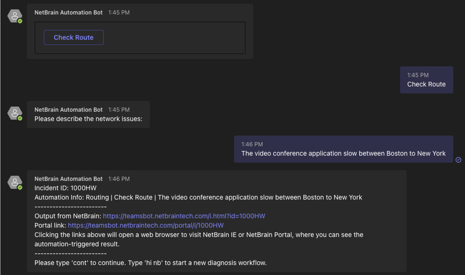
Task: Open the Portal link for incident 1000HW
Action: tap(146, 225)
